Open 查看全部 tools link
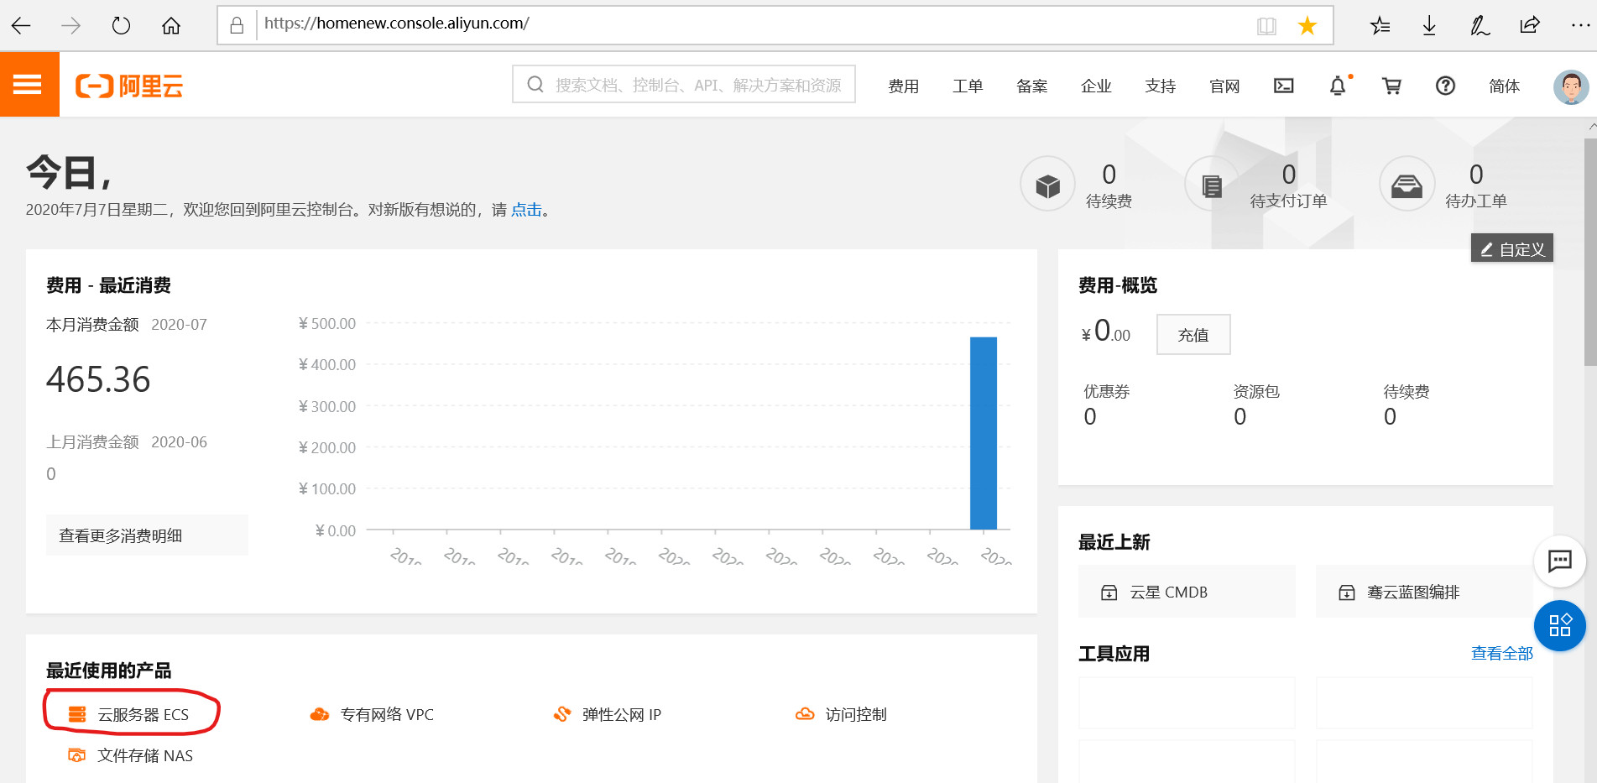This screenshot has width=1597, height=783. (1501, 653)
